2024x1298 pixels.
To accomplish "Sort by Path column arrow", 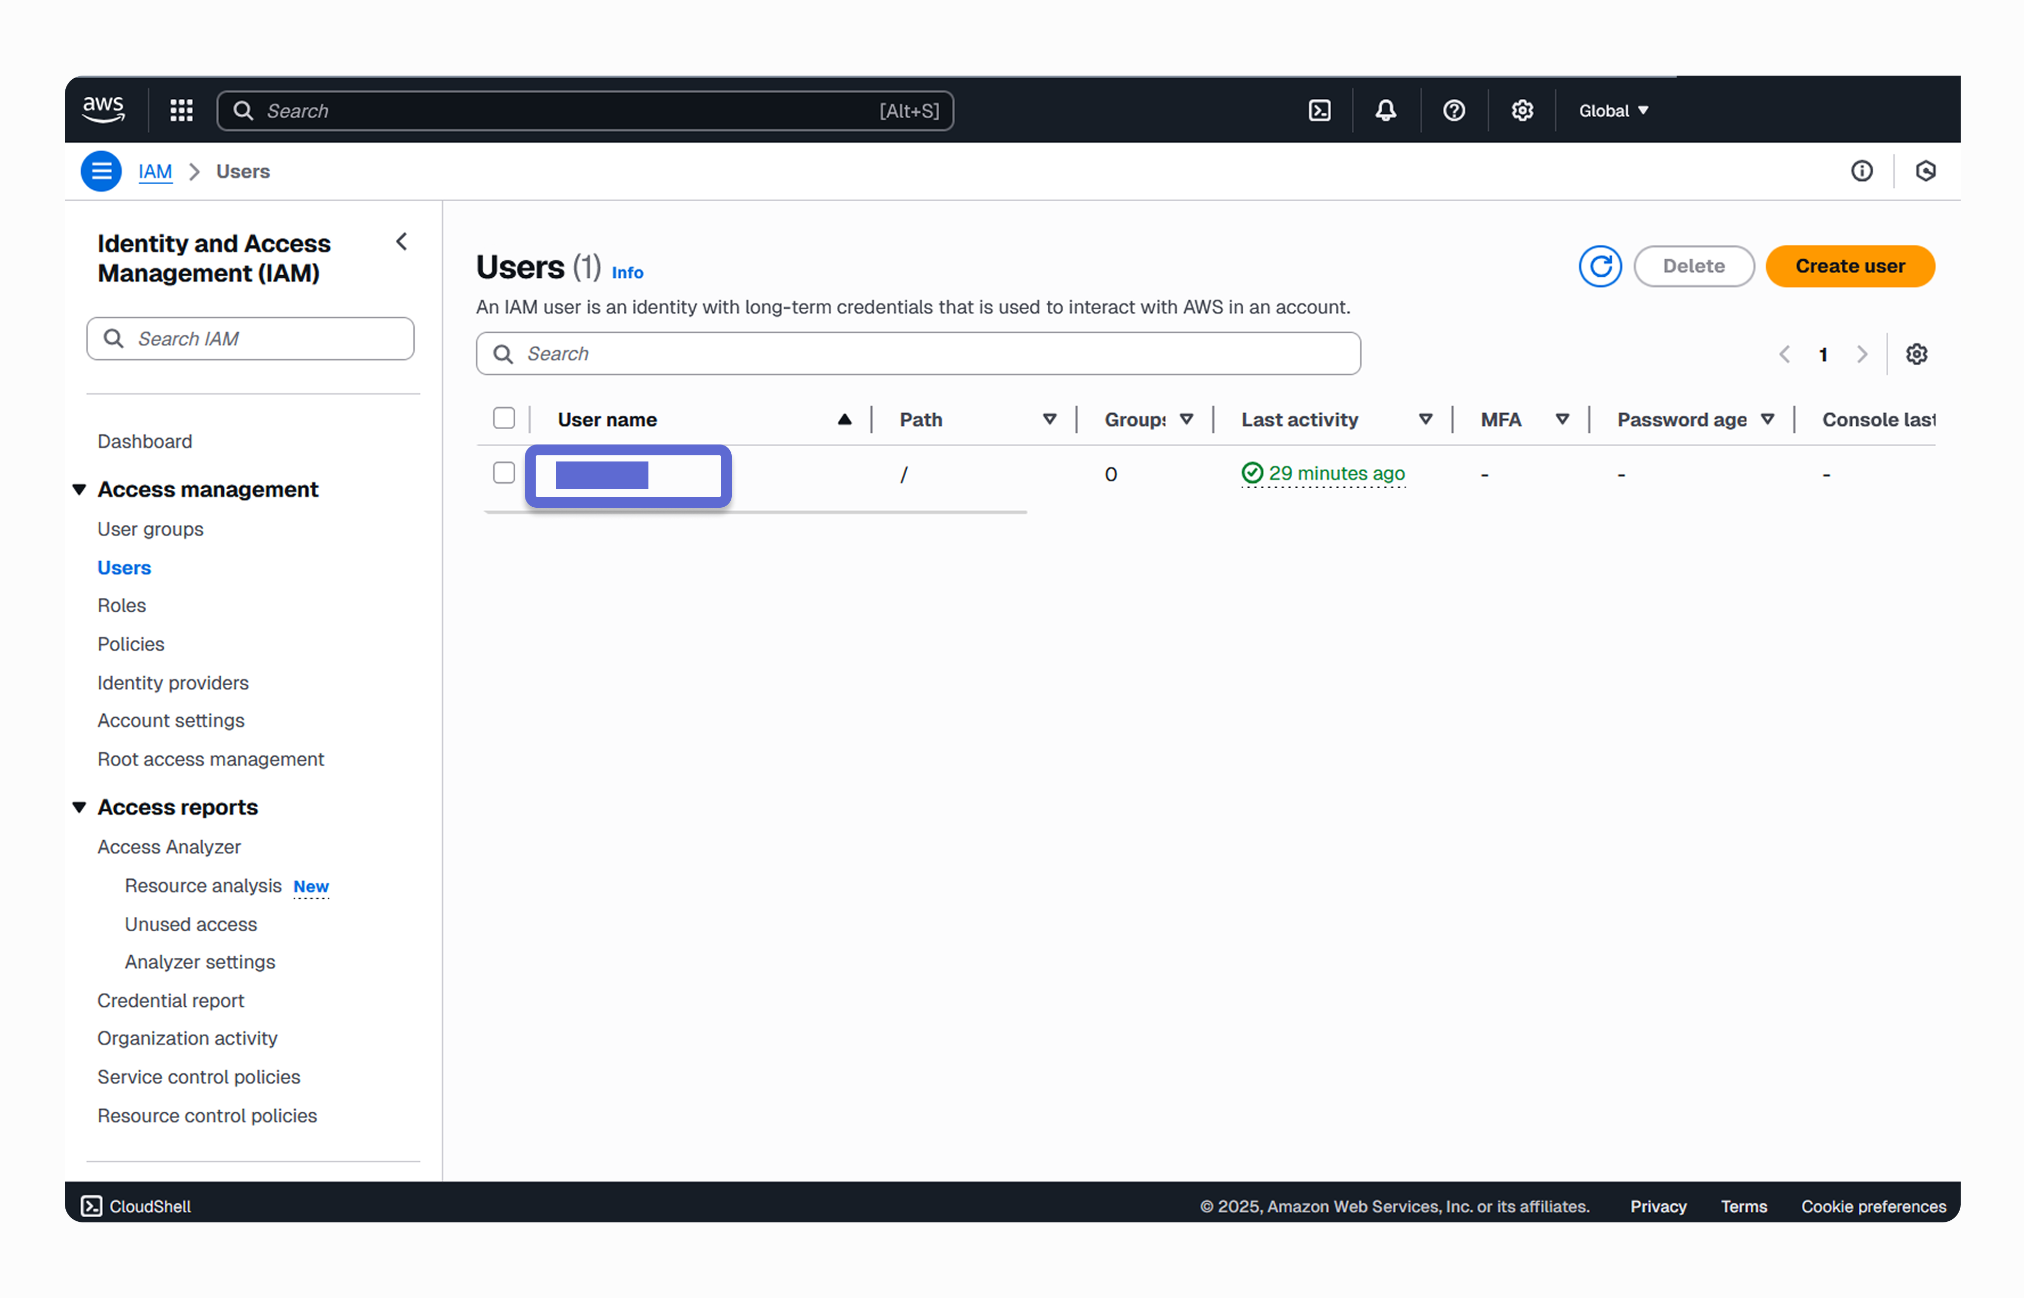I will pyautogui.click(x=1049, y=420).
